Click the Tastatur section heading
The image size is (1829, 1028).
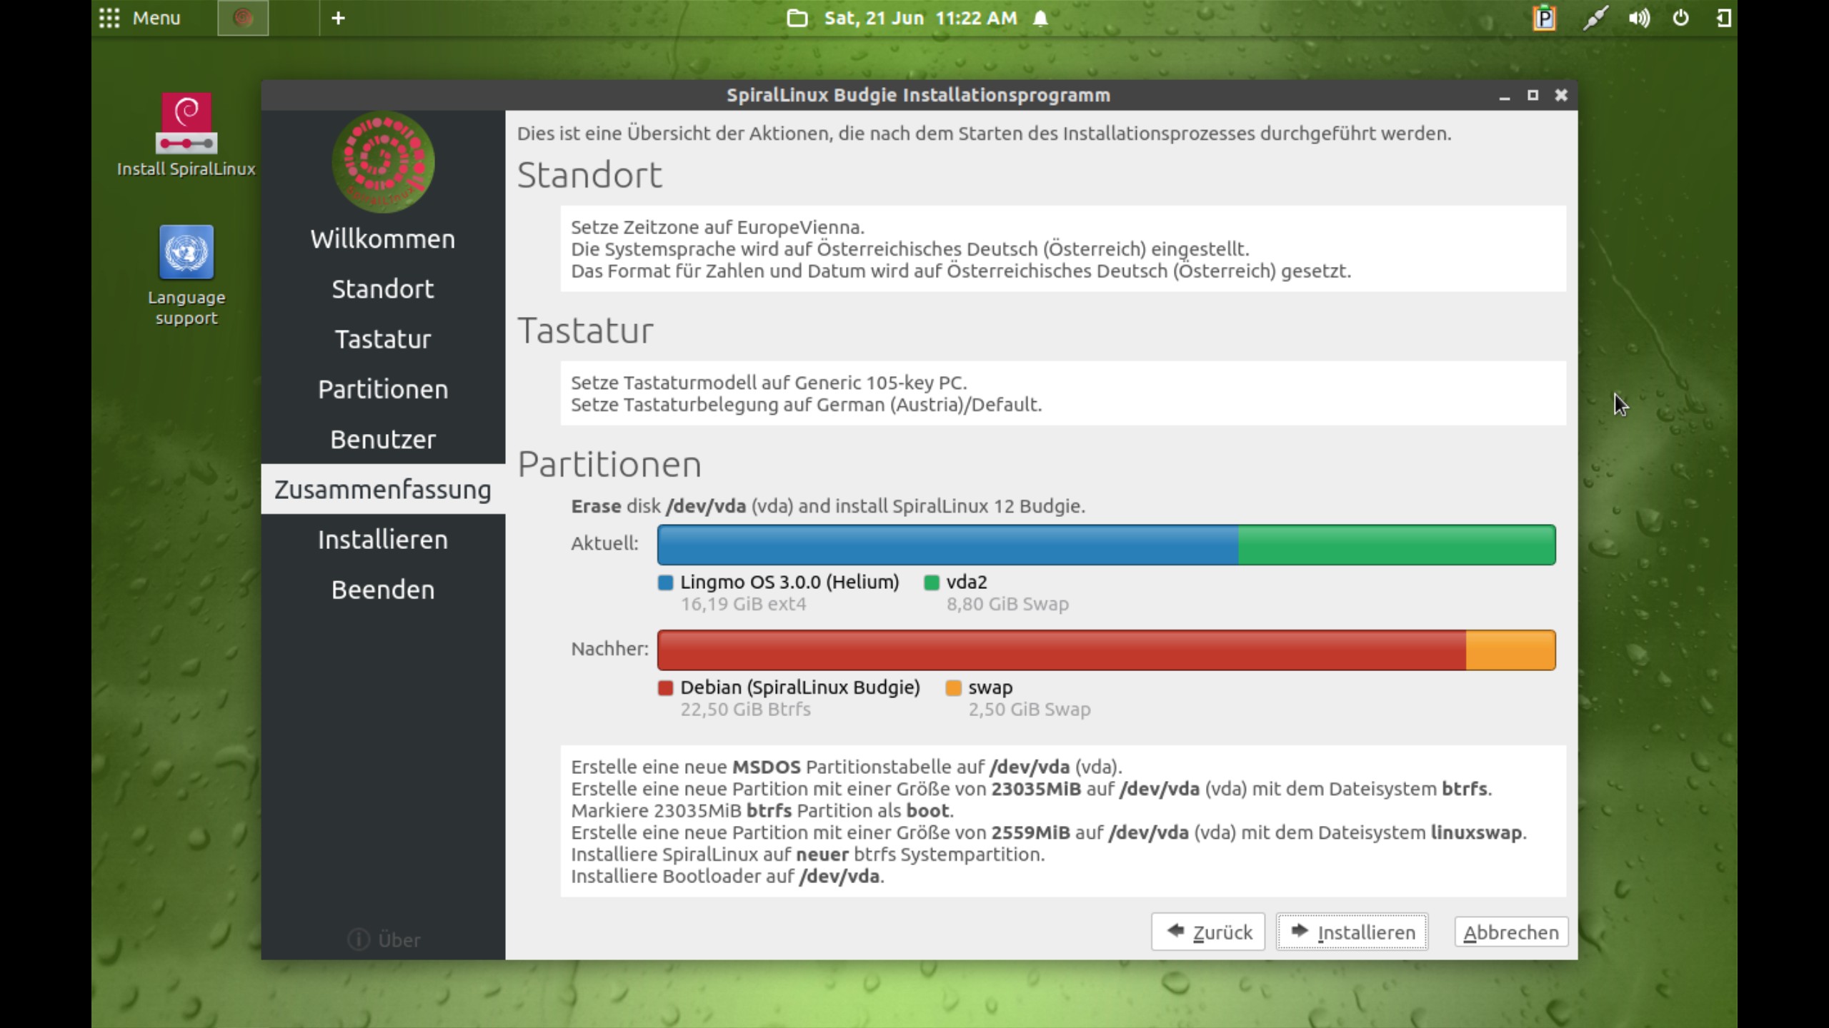click(585, 331)
